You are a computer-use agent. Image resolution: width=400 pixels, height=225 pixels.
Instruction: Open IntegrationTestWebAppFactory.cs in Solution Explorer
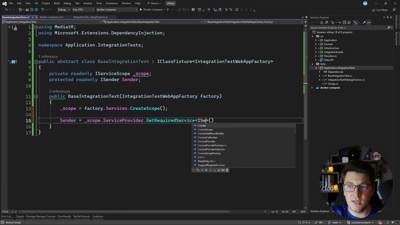pyautogui.click(x=346, y=80)
